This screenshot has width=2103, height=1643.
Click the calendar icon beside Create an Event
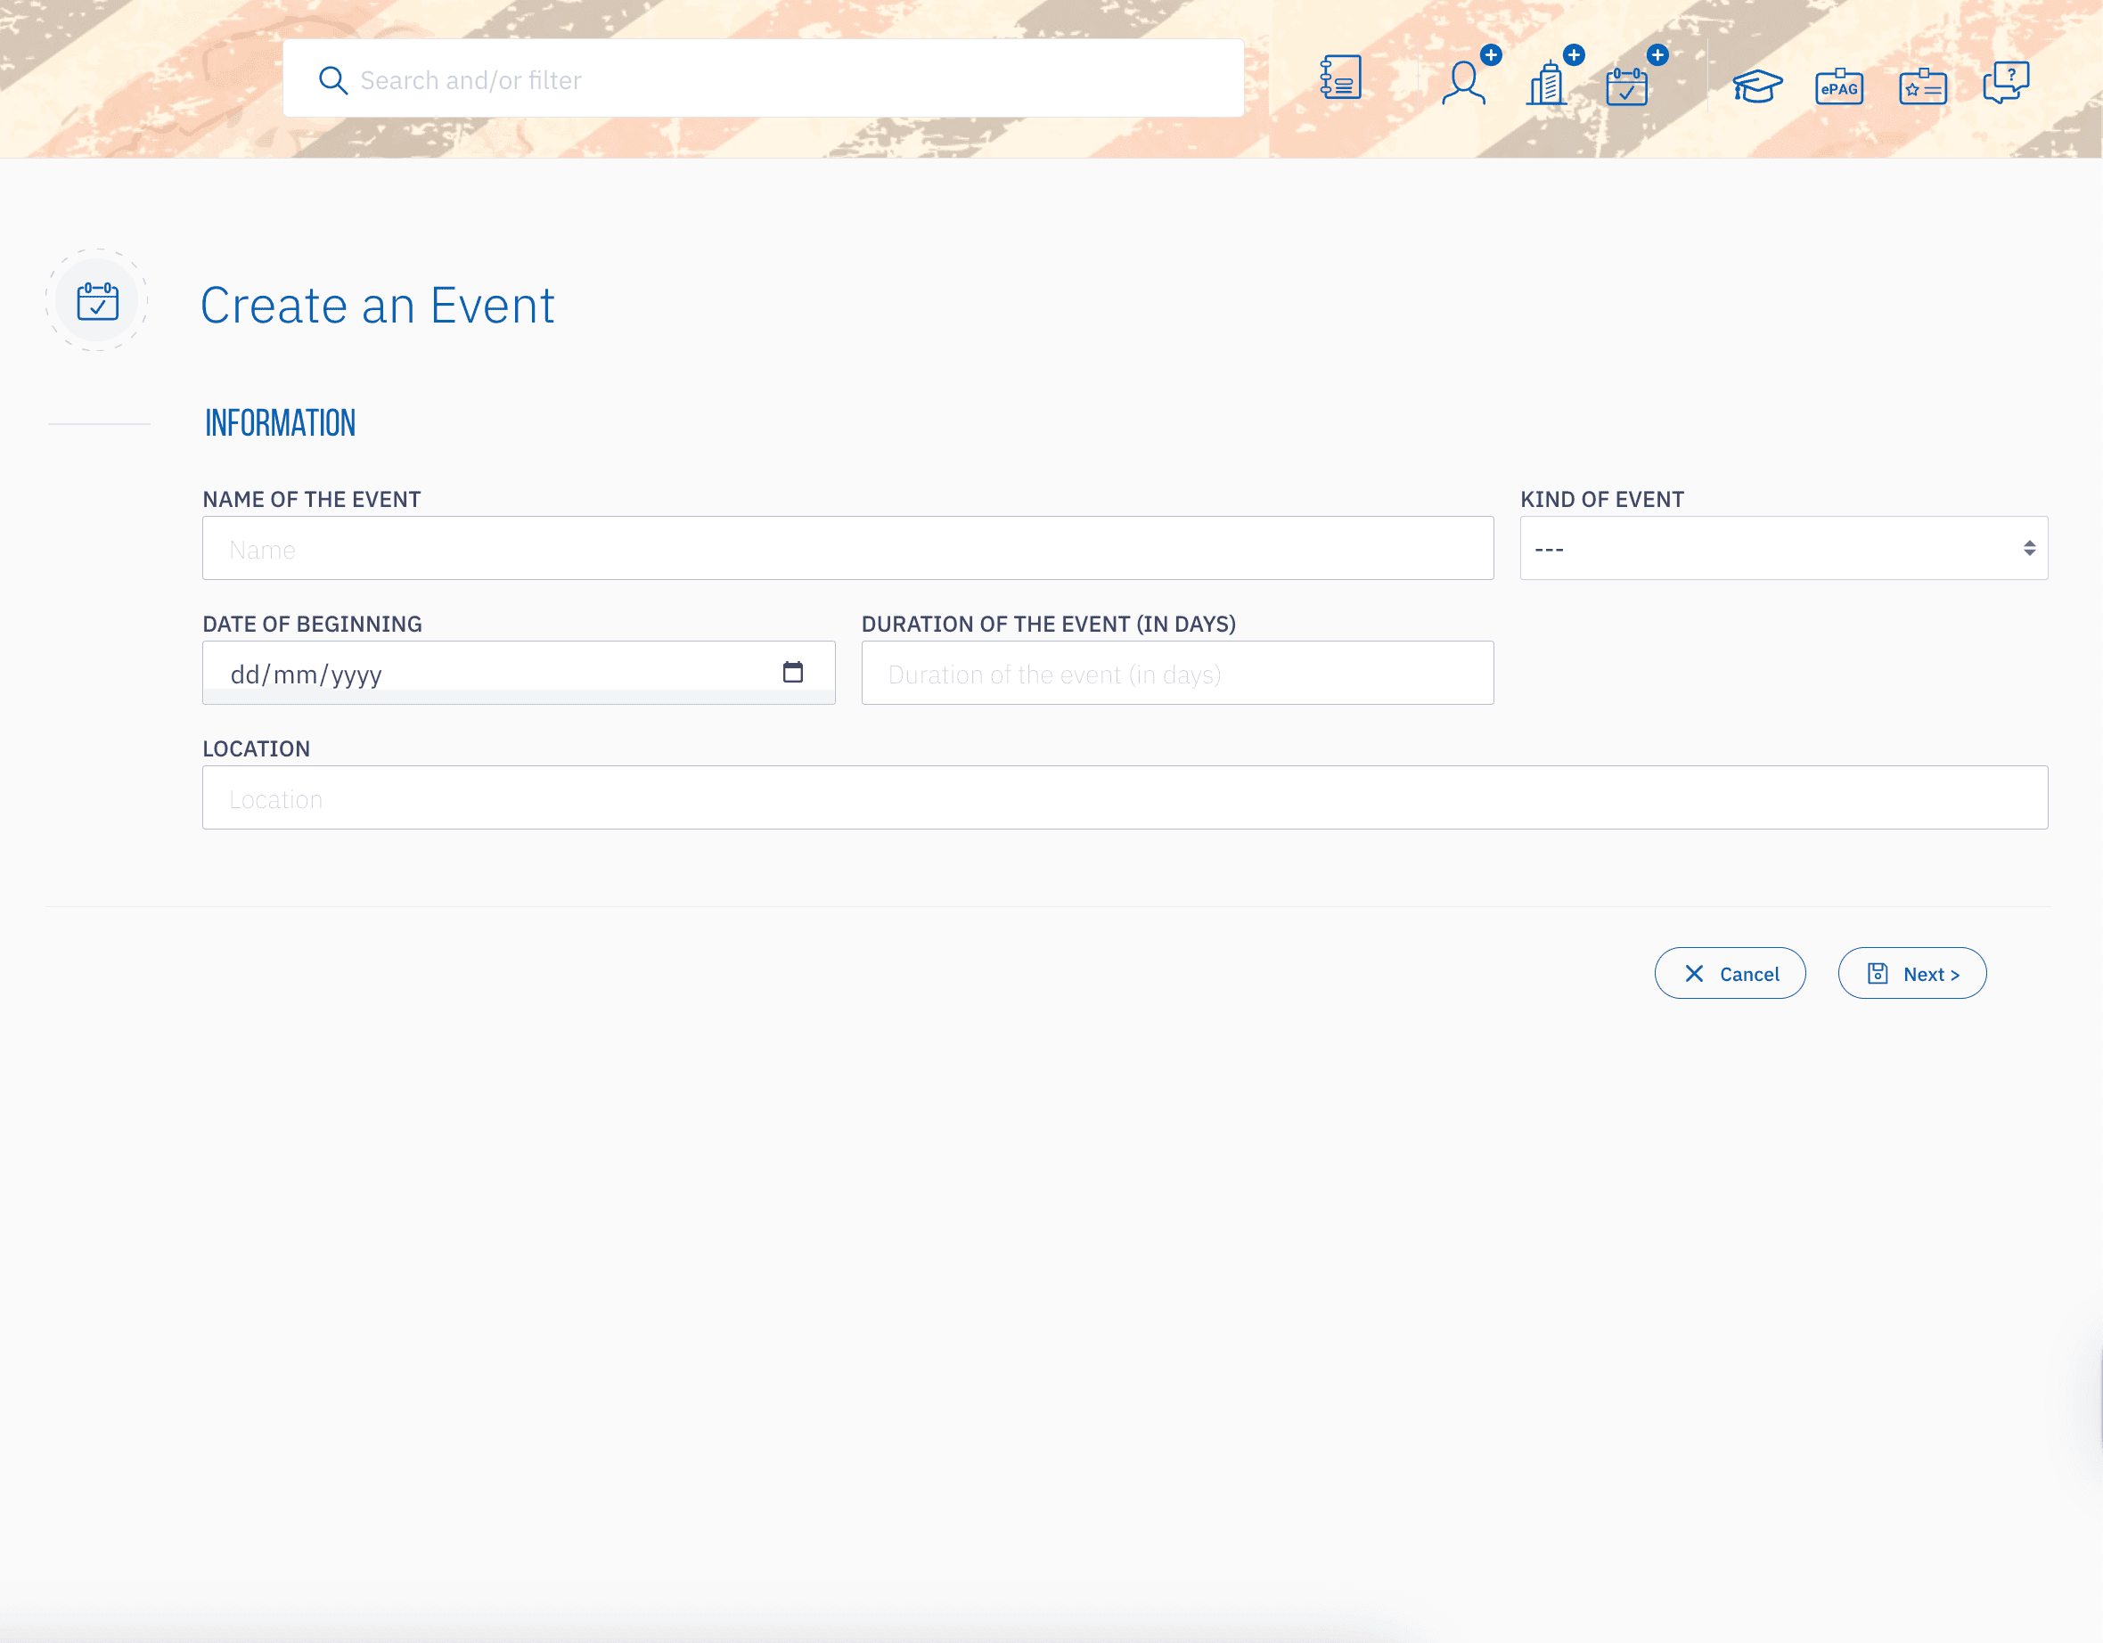click(x=97, y=301)
